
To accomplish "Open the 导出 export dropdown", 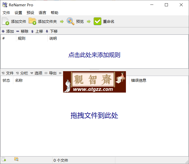I will (x=51, y=73).
